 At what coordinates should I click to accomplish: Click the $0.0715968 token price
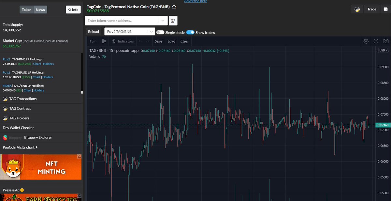pos(98,11)
